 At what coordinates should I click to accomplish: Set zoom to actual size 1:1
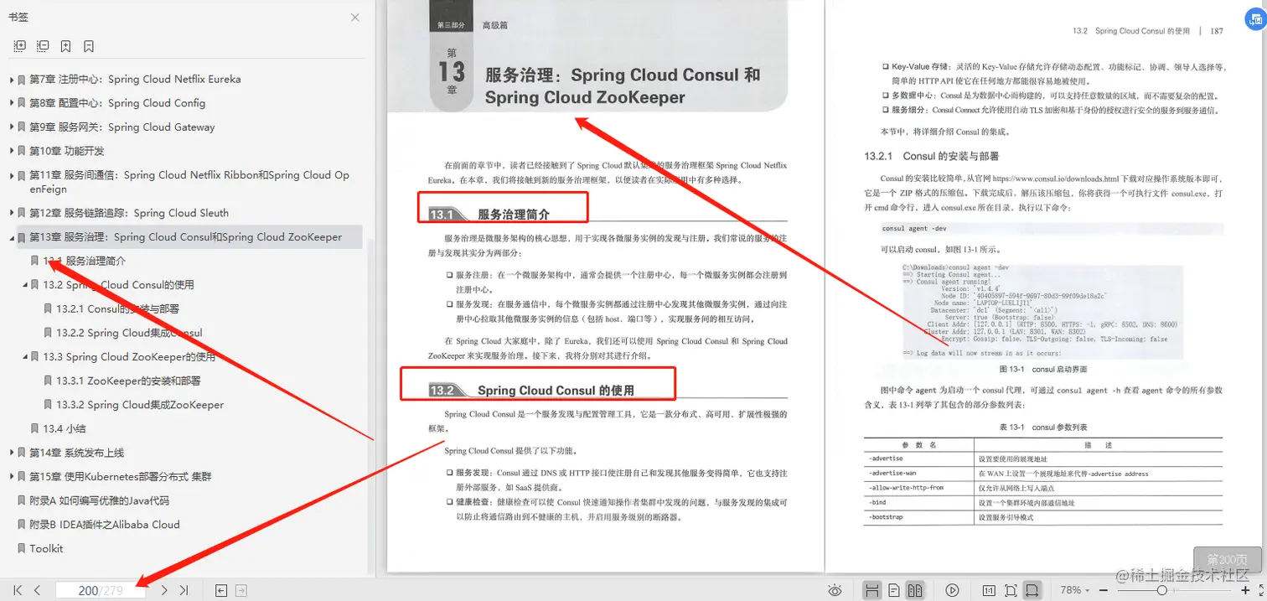(x=989, y=590)
